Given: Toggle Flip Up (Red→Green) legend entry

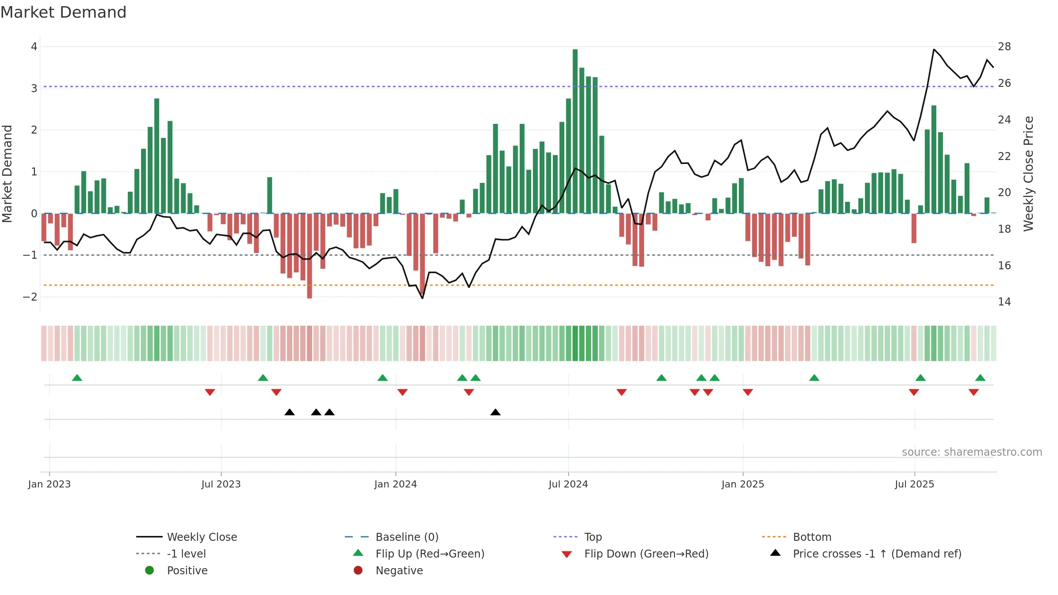Looking at the screenshot, I should 419,554.
